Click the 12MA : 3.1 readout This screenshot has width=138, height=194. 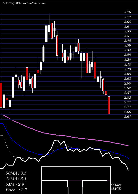click(x=16, y=179)
